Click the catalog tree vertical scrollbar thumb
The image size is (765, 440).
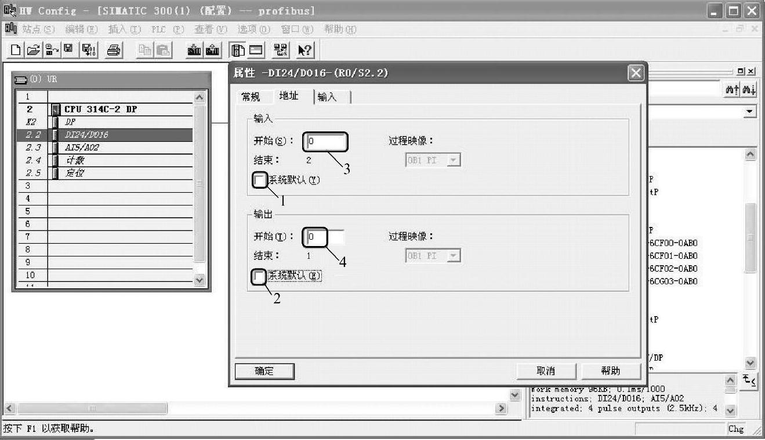[x=751, y=237]
